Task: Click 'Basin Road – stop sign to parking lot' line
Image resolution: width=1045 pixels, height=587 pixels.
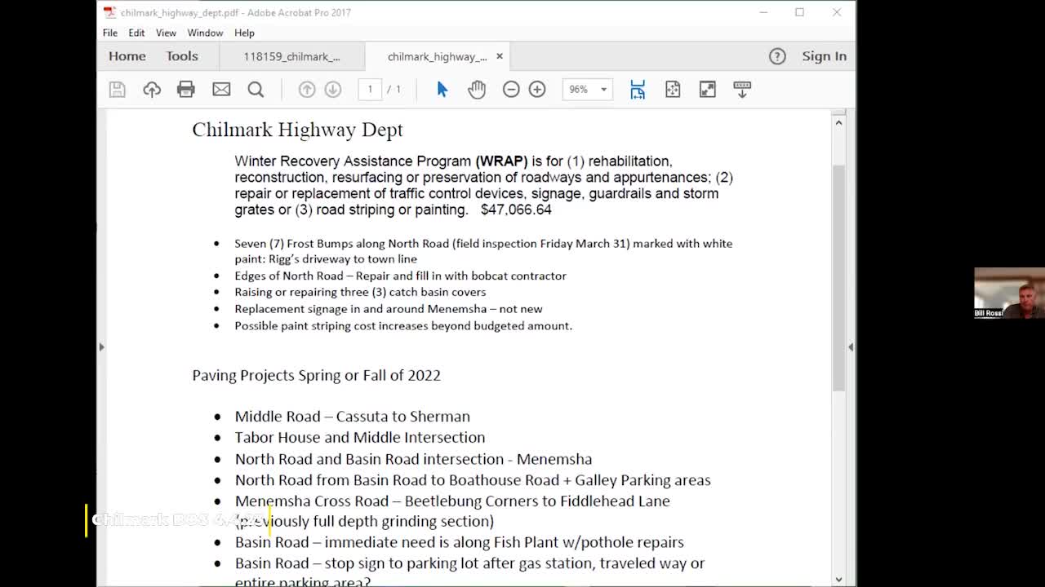Action: tap(469, 563)
